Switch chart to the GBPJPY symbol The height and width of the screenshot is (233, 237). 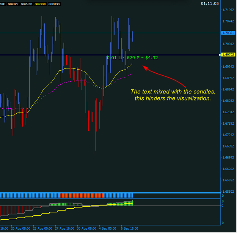click(13, 4)
